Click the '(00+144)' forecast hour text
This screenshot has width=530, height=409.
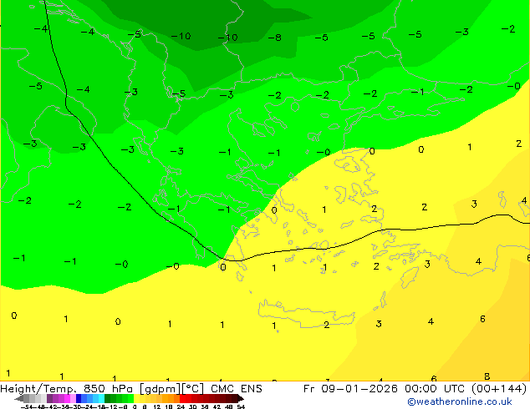click(501, 389)
